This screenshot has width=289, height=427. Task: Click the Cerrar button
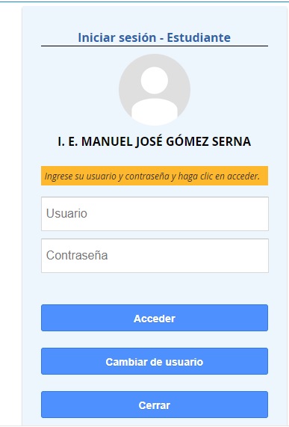coord(155,405)
